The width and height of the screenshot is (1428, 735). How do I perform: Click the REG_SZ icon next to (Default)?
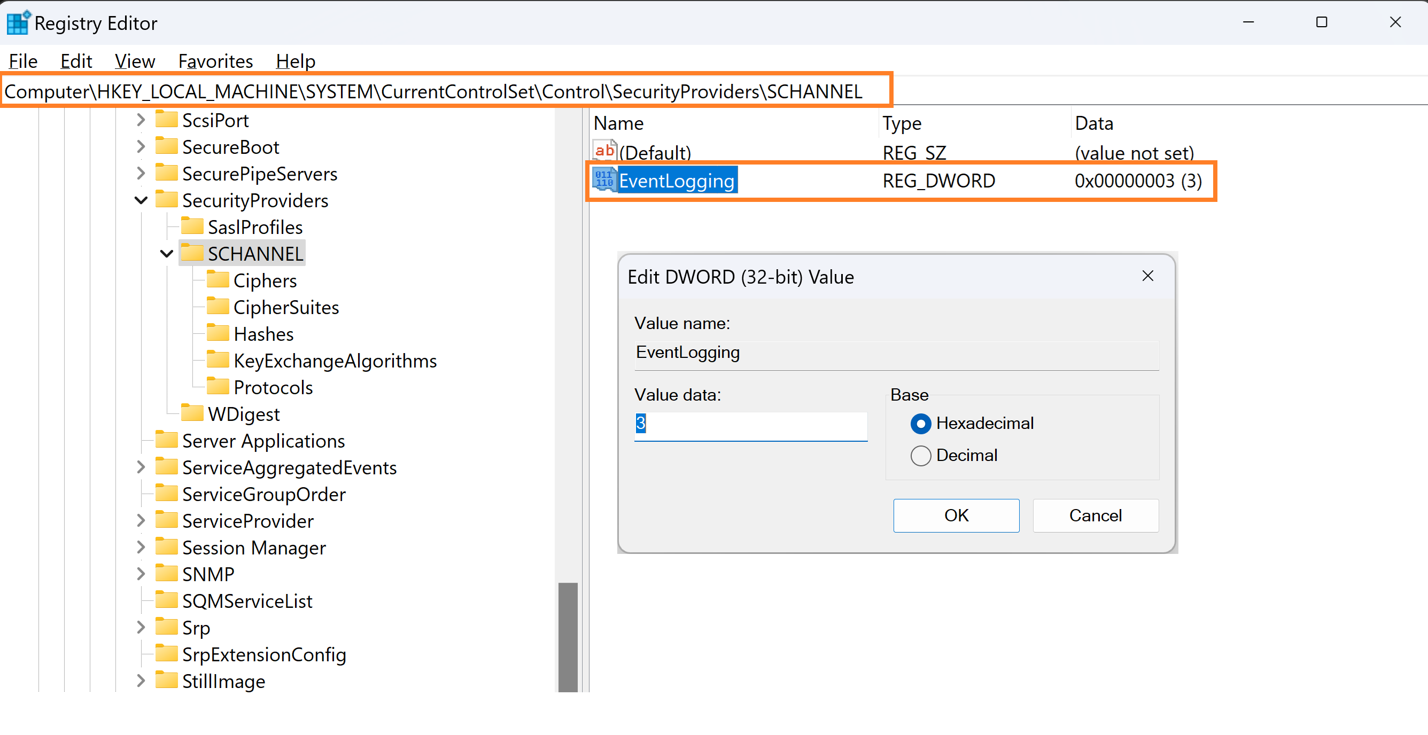click(x=605, y=150)
